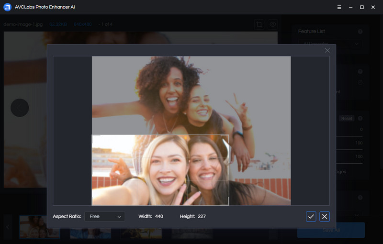This screenshot has width=383, height=244.
Task: Minimize the AVCLabs window
Action: click(350, 7)
